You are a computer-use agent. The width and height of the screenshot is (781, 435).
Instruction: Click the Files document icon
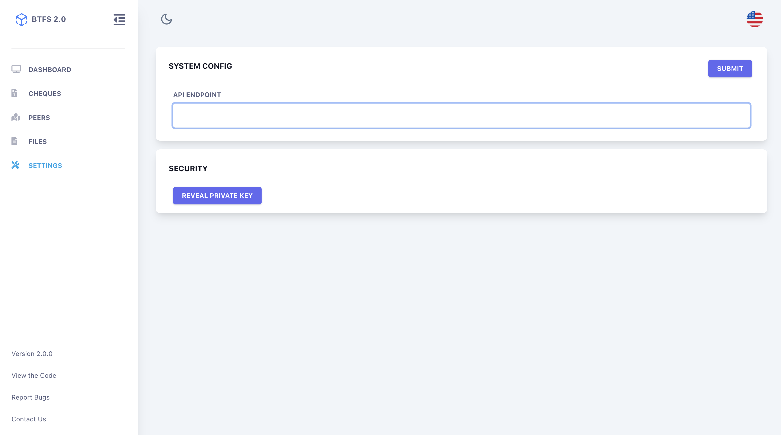pos(14,141)
